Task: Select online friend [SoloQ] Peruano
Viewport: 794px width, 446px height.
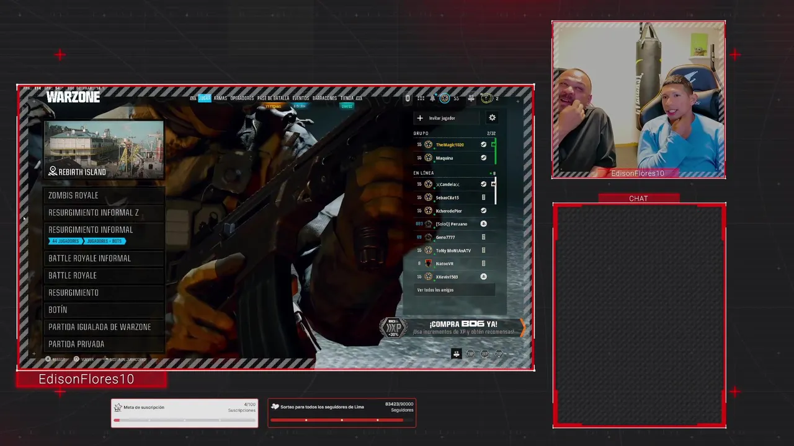Action: pos(455,224)
